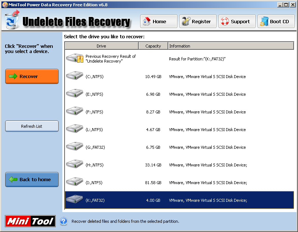Click the orange Recover button
298x232 pixels.
32,76
